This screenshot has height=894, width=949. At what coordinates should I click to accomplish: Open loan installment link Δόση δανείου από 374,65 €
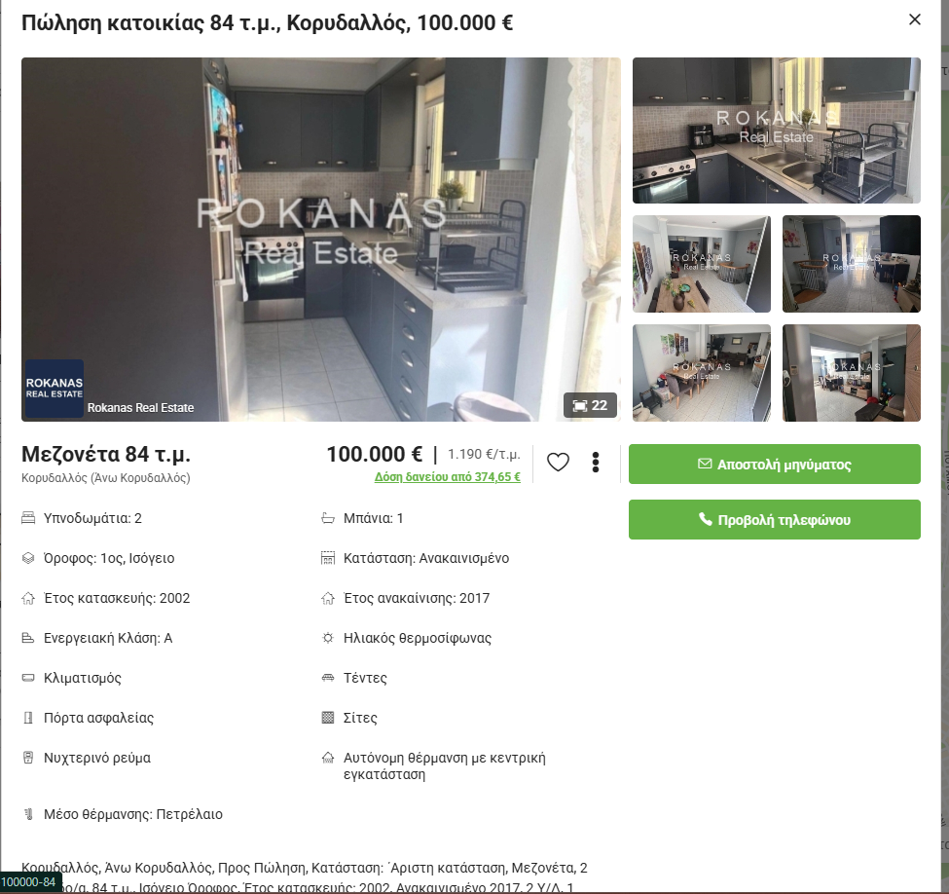coord(448,477)
